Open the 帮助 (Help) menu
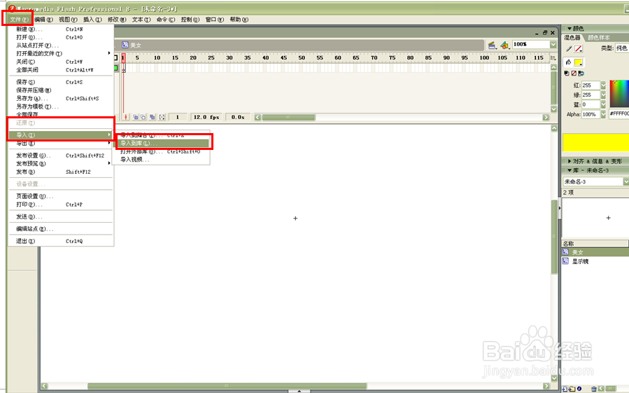 click(x=239, y=20)
